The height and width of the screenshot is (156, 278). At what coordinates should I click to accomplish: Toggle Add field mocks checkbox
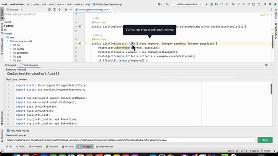(8, 130)
